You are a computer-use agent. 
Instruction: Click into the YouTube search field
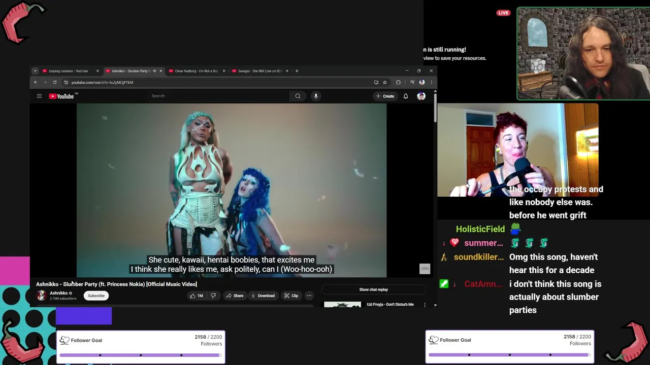[218, 96]
